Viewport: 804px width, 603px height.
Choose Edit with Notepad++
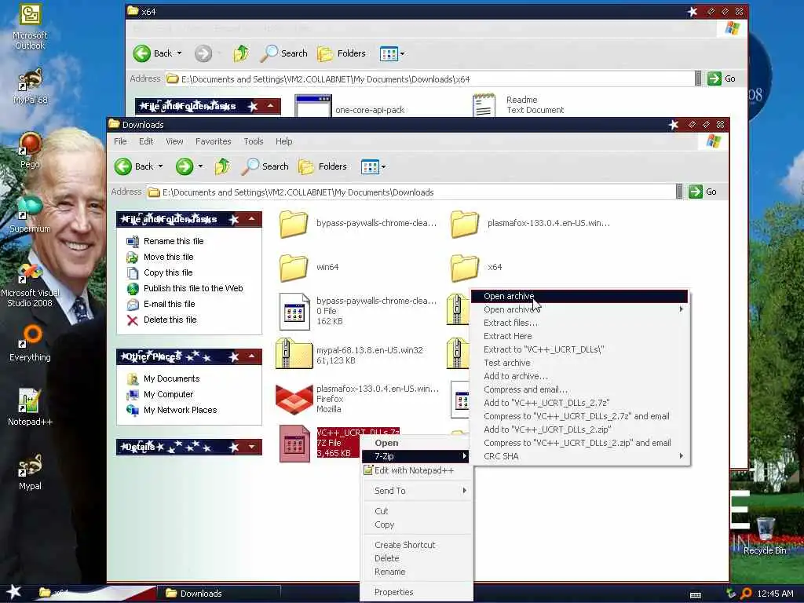pyautogui.click(x=416, y=470)
